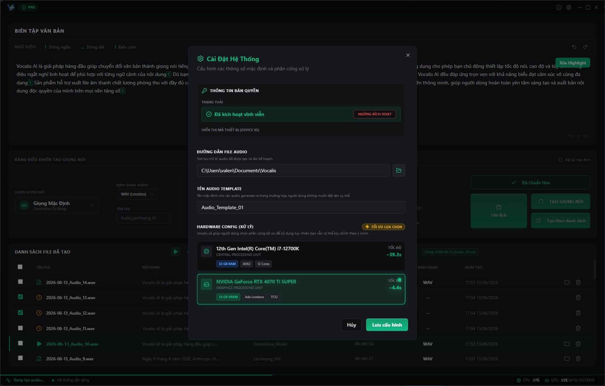Open the WAV (Lossless) format dropdown
605x386 pixels.
coord(138,194)
